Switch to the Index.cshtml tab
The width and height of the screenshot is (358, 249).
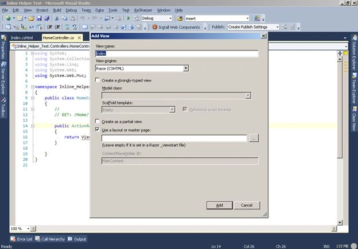pos(22,38)
